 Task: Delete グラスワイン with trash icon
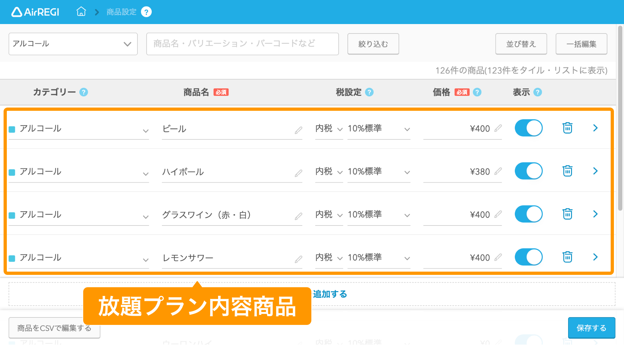pos(567,214)
